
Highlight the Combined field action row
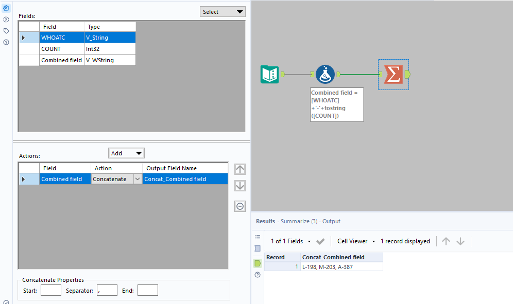tap(64, 178)
